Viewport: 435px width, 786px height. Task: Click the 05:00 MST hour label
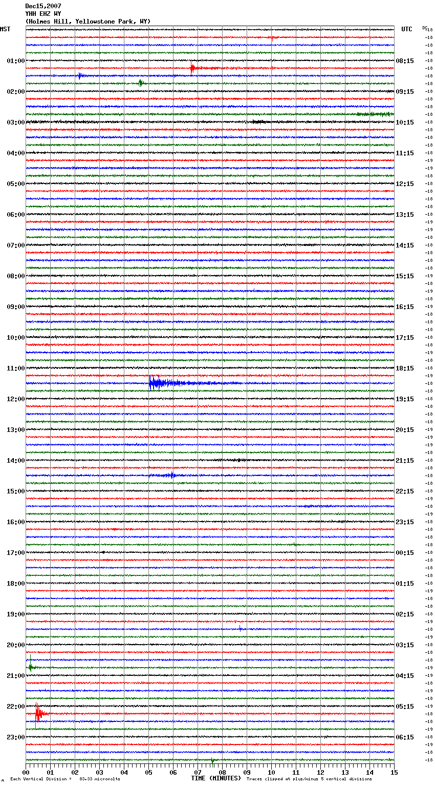tap(16, 184)
